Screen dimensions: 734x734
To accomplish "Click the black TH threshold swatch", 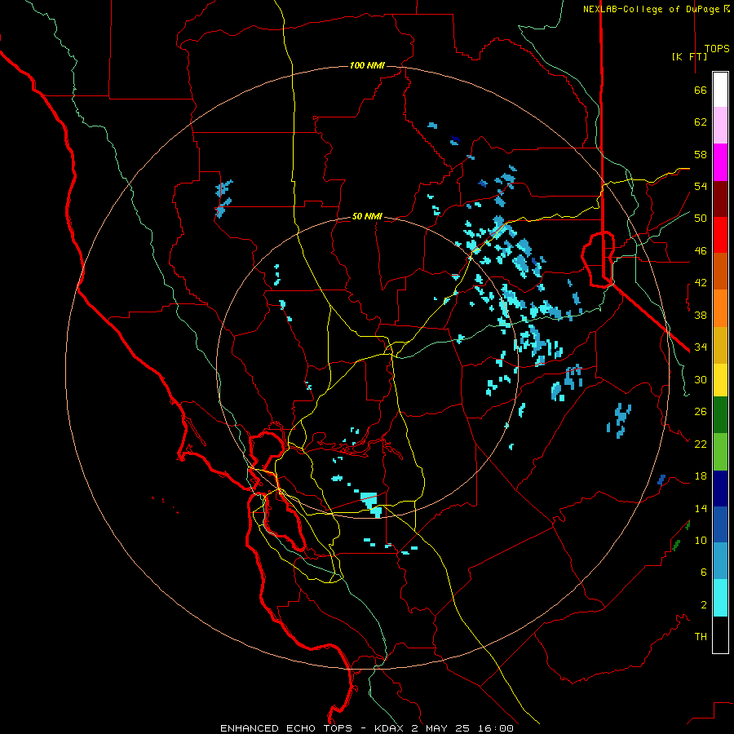I will point(720,635).
